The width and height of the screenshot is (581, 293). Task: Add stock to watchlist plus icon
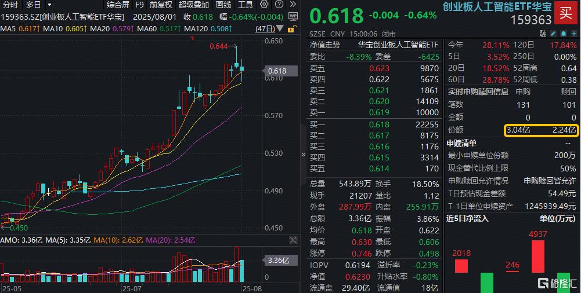coord(573,34)
